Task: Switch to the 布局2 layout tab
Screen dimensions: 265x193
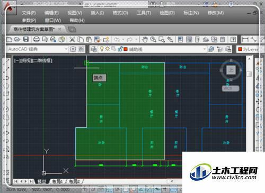Action: [74, 181]
